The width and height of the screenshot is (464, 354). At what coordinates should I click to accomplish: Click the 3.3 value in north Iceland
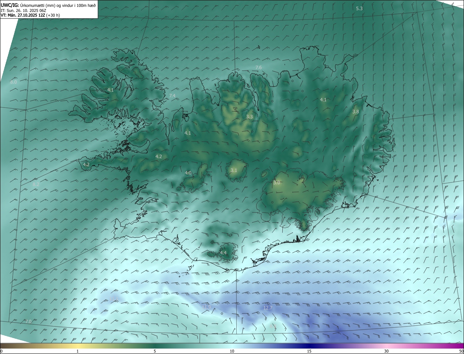(249, 117)
